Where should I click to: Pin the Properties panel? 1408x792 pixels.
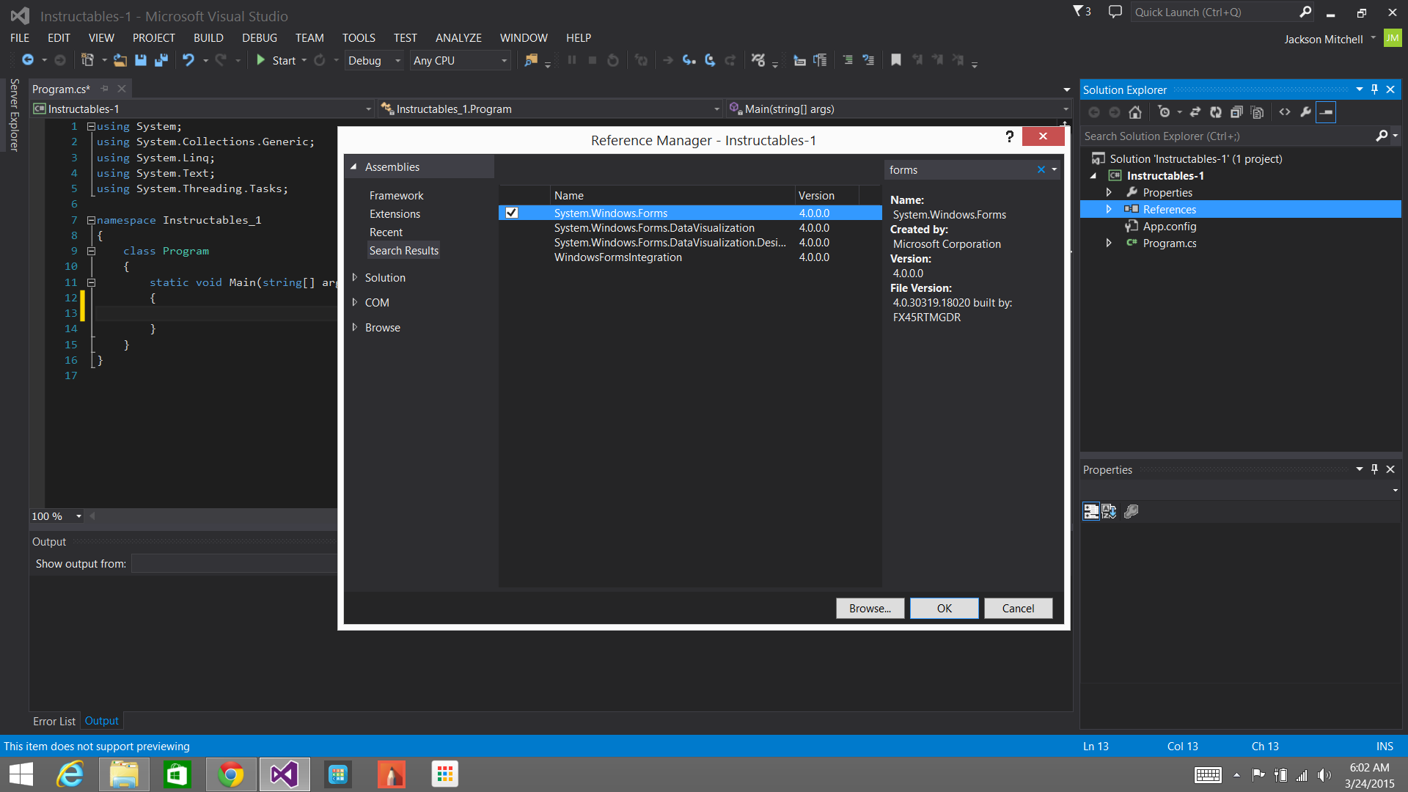(x=1375, y=469)
